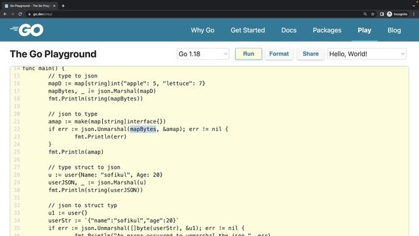419x236 pixels.
Task: Click the highlighted mapBytes in line 22
Action: [143, 129]
